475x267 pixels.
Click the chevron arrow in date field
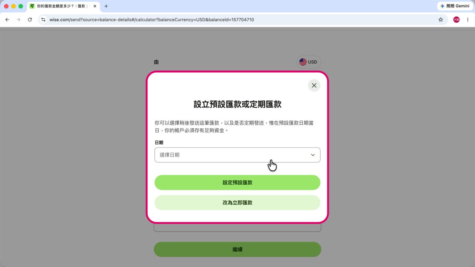[x=313, y=155]
